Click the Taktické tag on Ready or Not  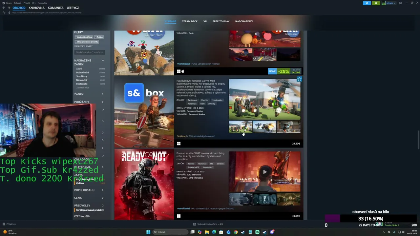pyautogui.click(x=191, y=164)
